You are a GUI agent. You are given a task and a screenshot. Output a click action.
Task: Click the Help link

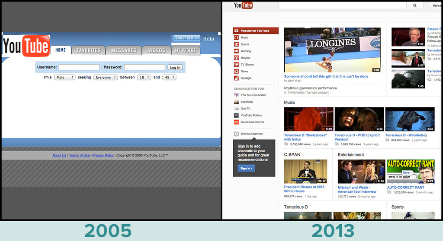pos(209,38)
